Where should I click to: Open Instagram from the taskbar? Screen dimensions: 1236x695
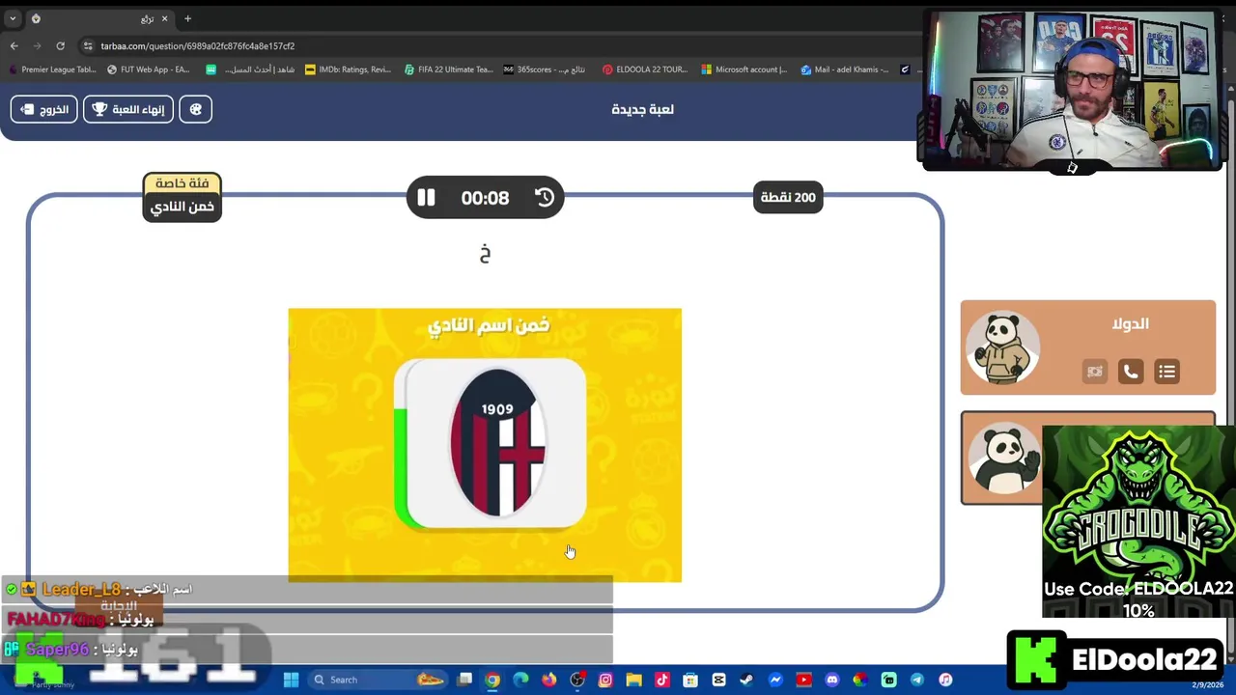pos(605,680)
